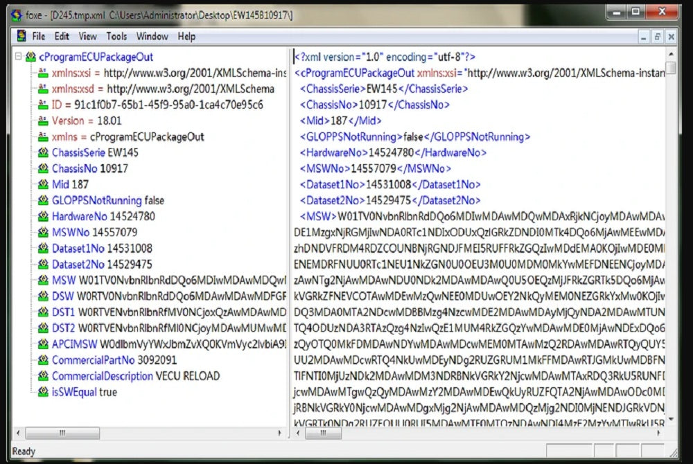Screen dimensions: 693x464
Task: Click the isSWEqual element icon
Action: pos(43,392)
